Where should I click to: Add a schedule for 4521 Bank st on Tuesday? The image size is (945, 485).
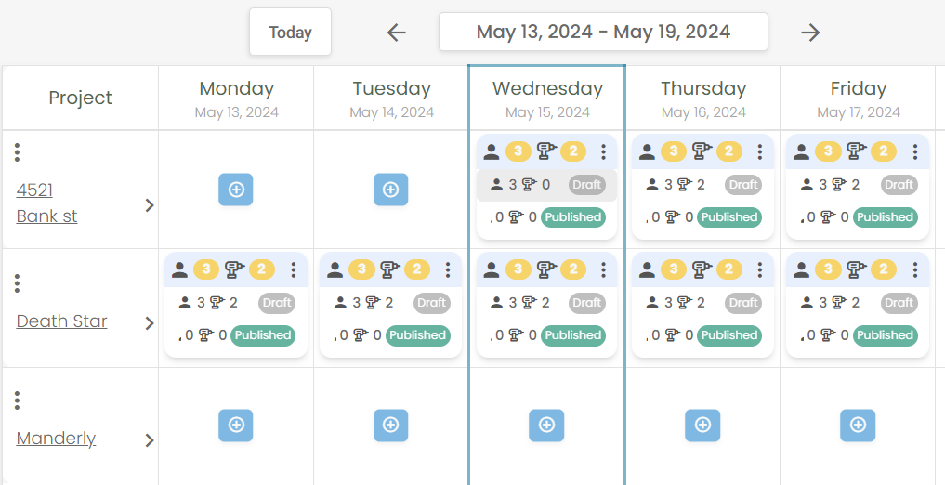coord(390,190)
